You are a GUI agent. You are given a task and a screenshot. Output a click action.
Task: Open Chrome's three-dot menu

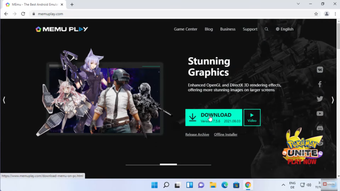(x=335, y=14)
